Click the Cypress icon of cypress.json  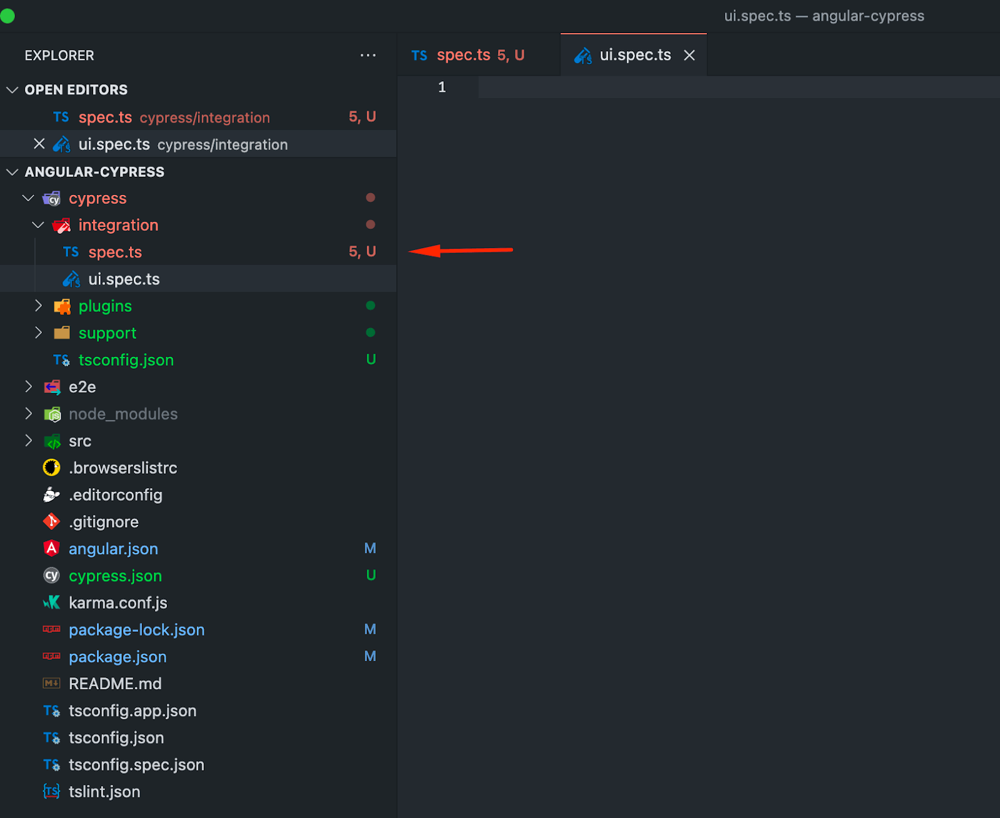[x=51, y=576]
